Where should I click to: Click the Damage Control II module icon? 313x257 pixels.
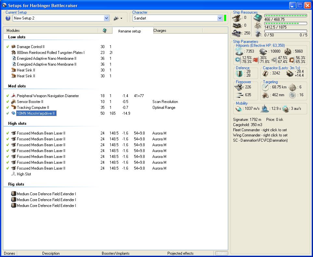point(13,47)
